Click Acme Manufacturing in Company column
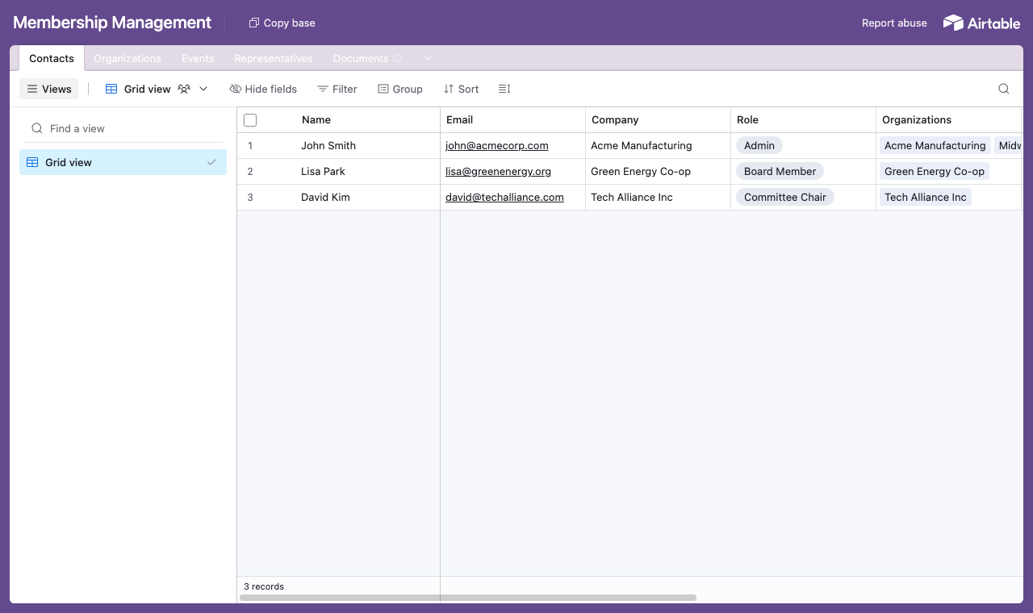This screenshot has width=1033, height=613. pyautogui.click(x=642, y=146)
